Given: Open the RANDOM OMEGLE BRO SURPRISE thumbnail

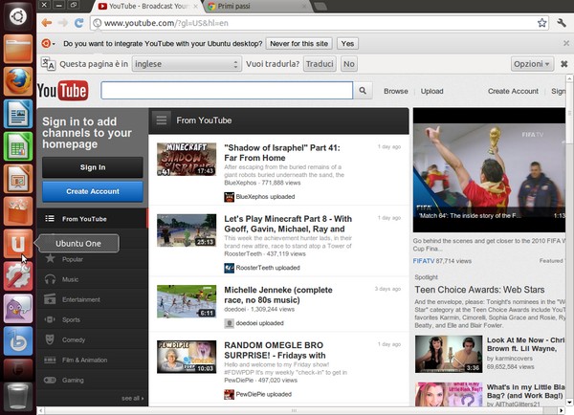Looking at the screenshot, I should [187, 357].
